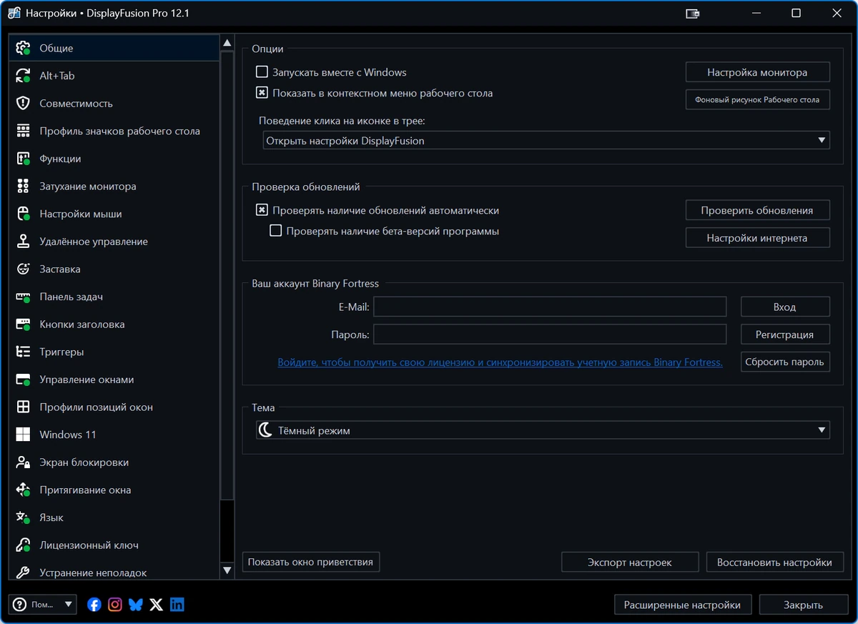Click the Экран блокировки user-lock icon

click(23, 462)
